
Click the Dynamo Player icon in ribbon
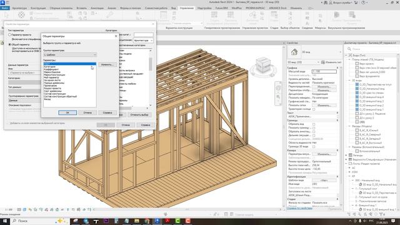[x=352, y=15]
